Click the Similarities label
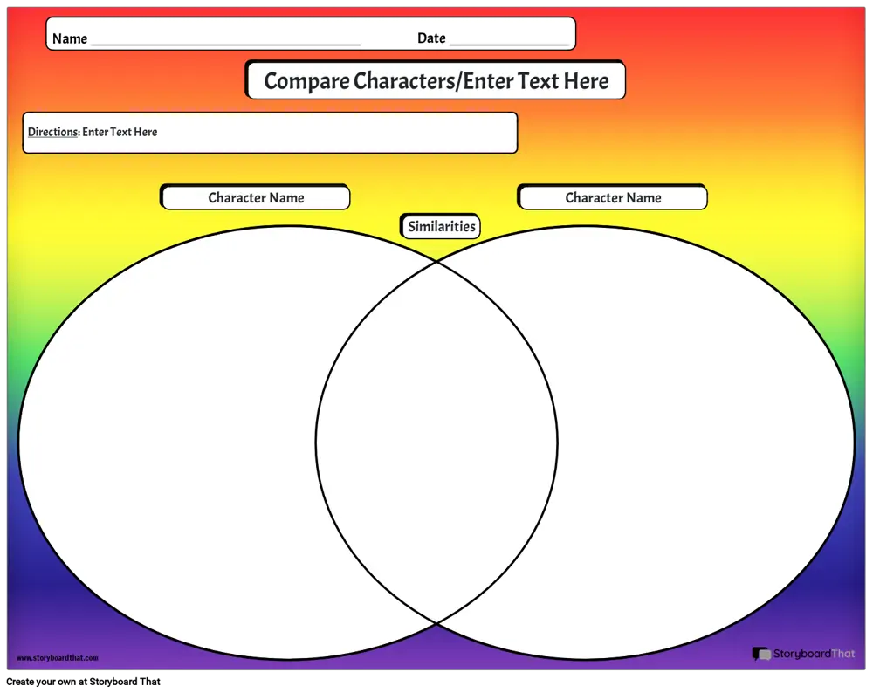 point(441,227)
